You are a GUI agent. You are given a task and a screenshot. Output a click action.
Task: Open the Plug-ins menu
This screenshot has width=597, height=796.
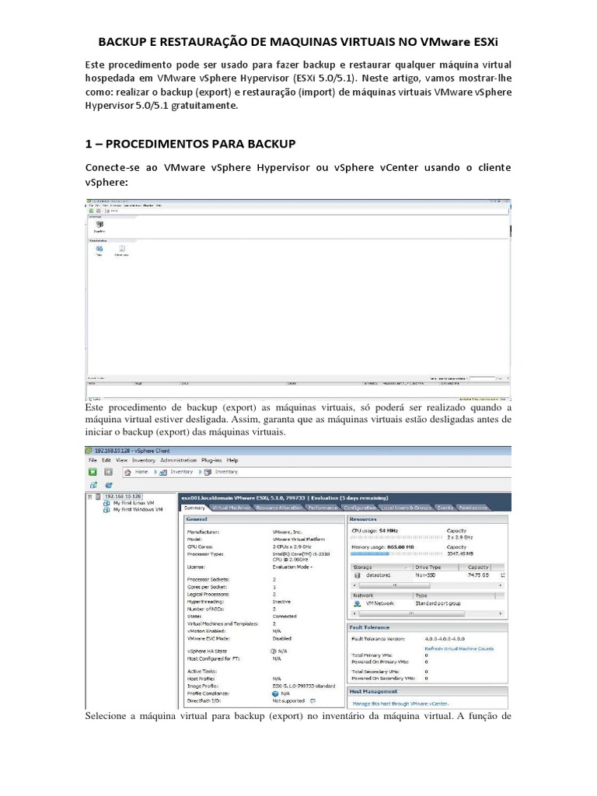211,460
